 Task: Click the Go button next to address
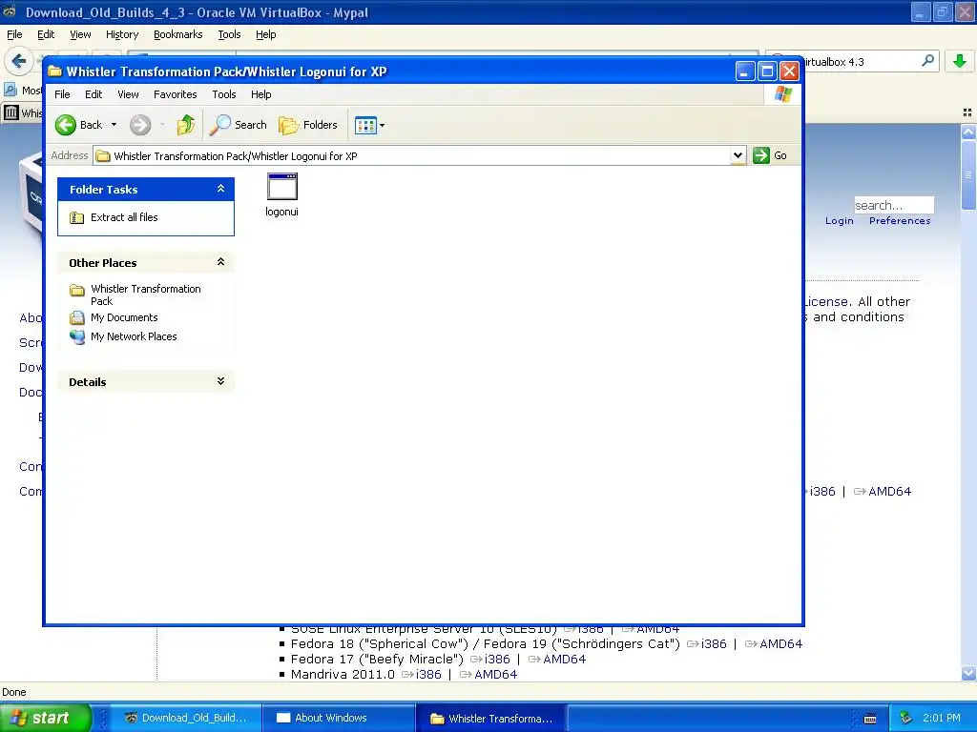(x=770, y=155)
